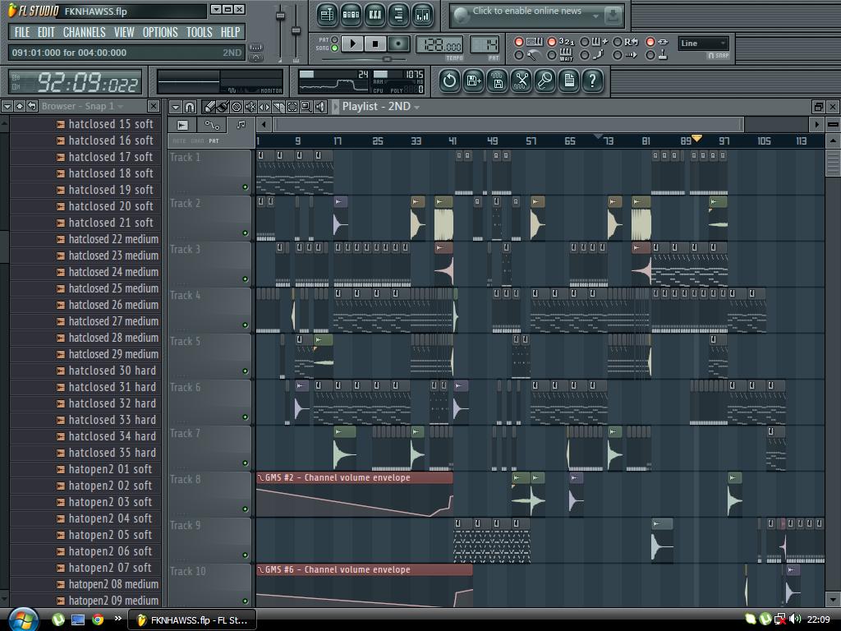Open the CHANNELS menu

tap(84, 32)
